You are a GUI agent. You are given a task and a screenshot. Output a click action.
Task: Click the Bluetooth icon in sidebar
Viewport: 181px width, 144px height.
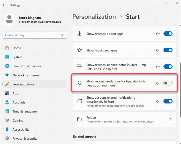coord(7,66)
